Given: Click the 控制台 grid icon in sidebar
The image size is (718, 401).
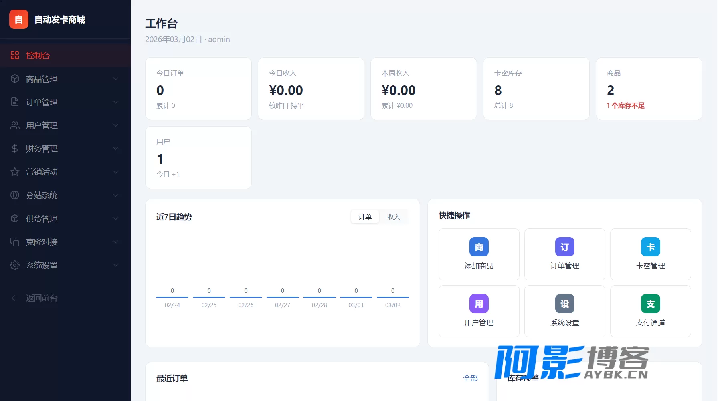Looking at the screenshot, I should (x=15, y=55).
